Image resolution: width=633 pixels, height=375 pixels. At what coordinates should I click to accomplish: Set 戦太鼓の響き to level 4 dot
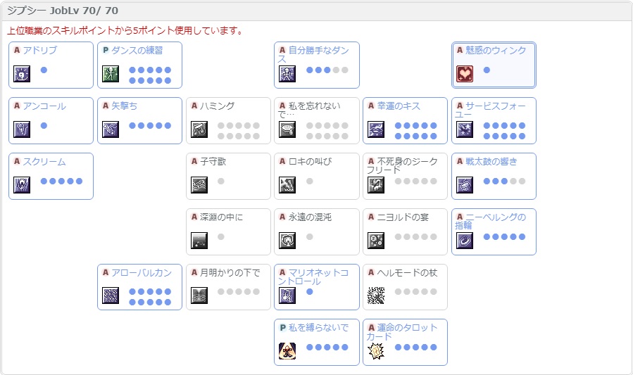[x=513, y=182]
